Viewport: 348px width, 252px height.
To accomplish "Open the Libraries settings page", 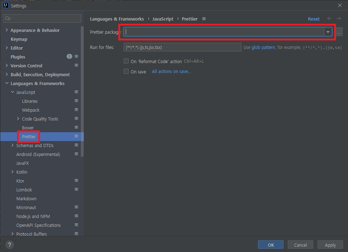I will point(30,101).
